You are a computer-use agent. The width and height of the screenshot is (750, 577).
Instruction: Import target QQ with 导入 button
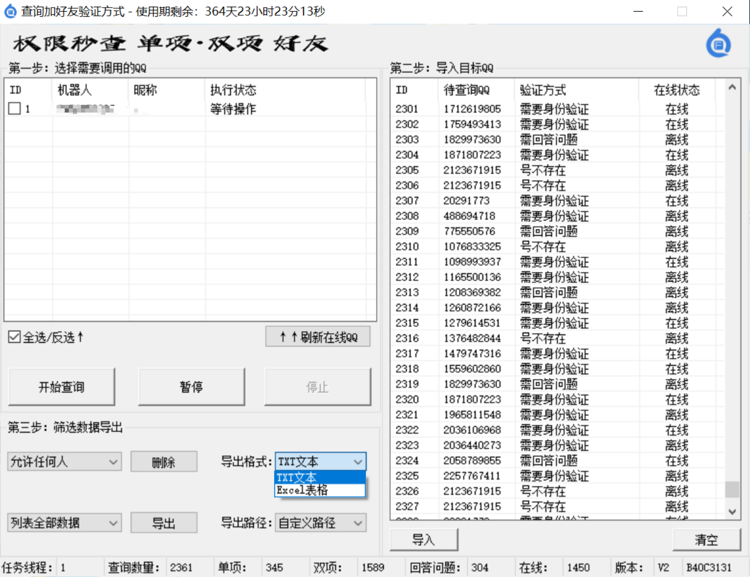click(424, 540)
